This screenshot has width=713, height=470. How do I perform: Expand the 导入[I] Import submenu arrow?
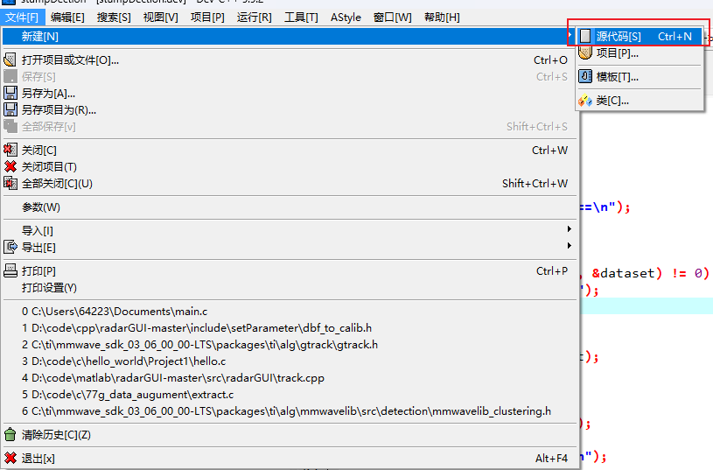point(569,228)
